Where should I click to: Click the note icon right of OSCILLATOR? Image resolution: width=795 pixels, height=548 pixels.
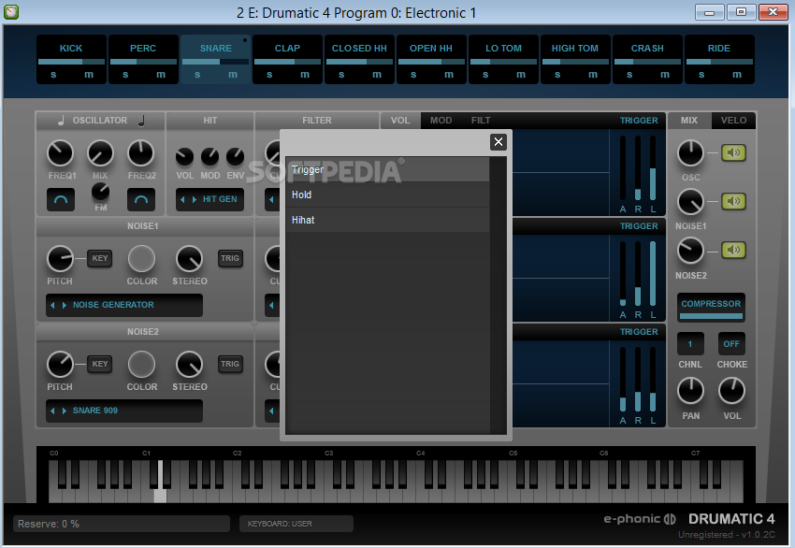click(x=141, y=121)
